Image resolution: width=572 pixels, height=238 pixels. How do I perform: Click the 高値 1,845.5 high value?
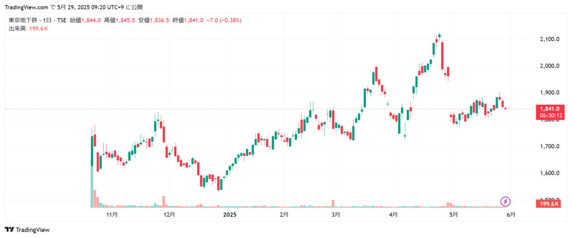click(x=120, y=21)
